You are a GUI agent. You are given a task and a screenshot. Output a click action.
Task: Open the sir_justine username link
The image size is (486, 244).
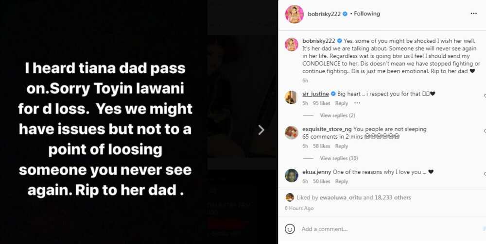[x=315, y=94]
